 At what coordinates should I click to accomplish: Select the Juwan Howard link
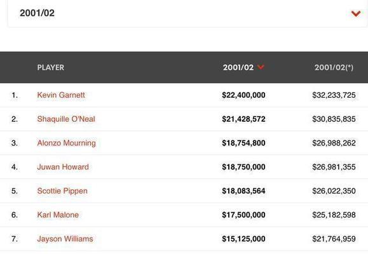(x=63, y=167)
